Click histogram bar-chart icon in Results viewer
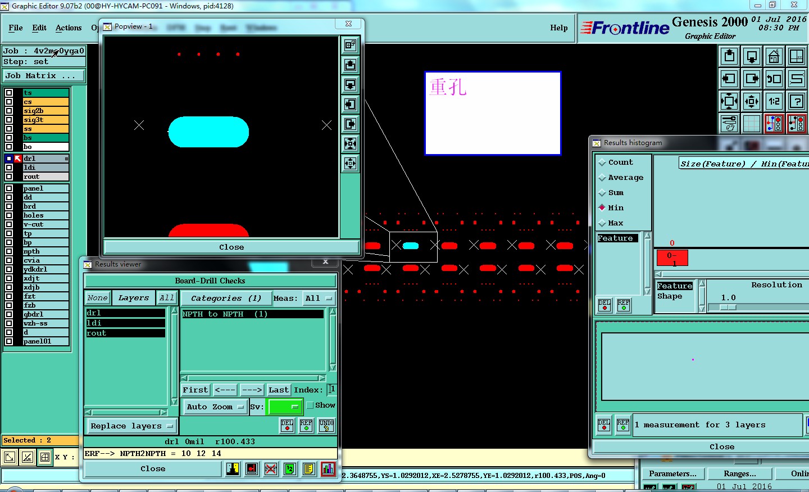Image resolution: width=809 pixels, height=492 pixels. click(328, 468)
